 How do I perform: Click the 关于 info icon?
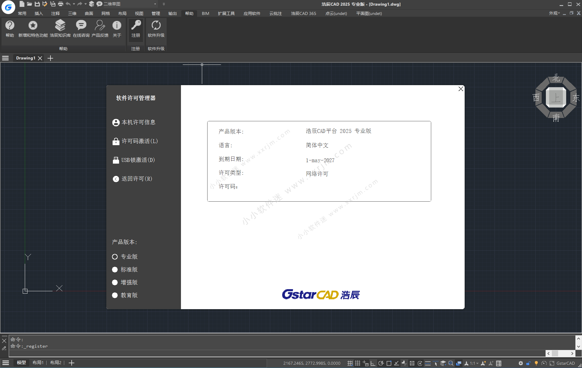click(x=117, y=29)
